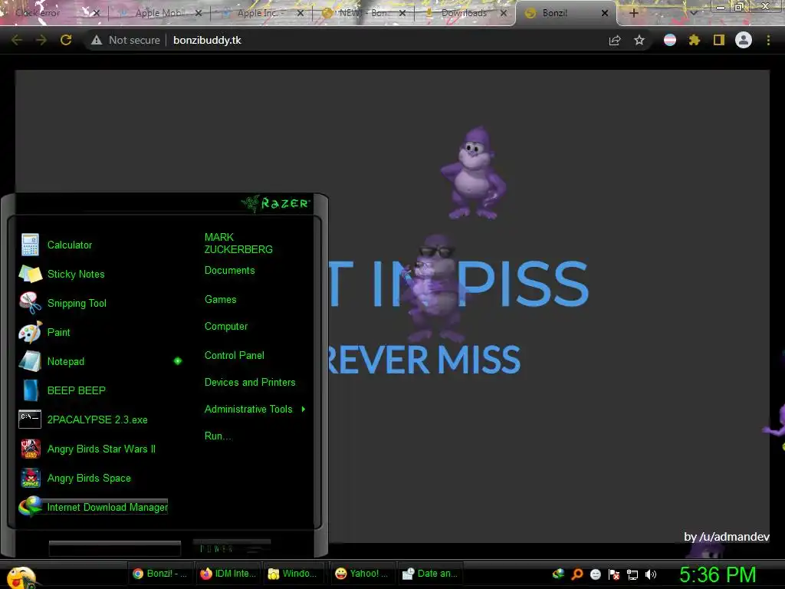Close the Downloads tab
Screen dimensions: 785x589
tap(504, 13)
